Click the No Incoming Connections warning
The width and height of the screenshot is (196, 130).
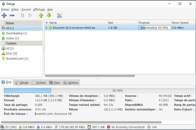pos(126,127)
